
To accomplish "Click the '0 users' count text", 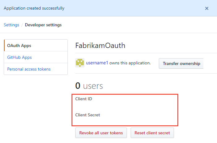I will (x=89, y=86).
